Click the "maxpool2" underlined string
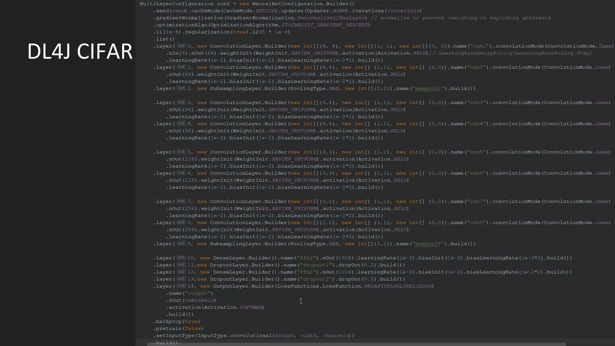The image size is (615, 346). [x=428, y=89]
